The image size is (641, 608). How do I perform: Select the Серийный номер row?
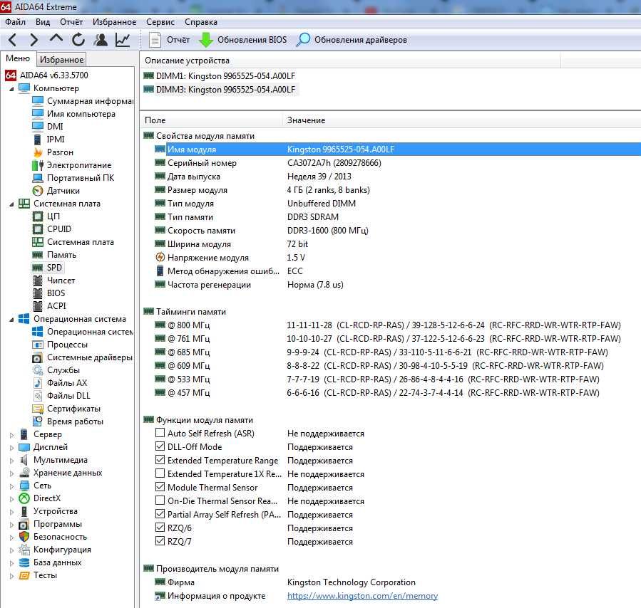tap(391, 163)
